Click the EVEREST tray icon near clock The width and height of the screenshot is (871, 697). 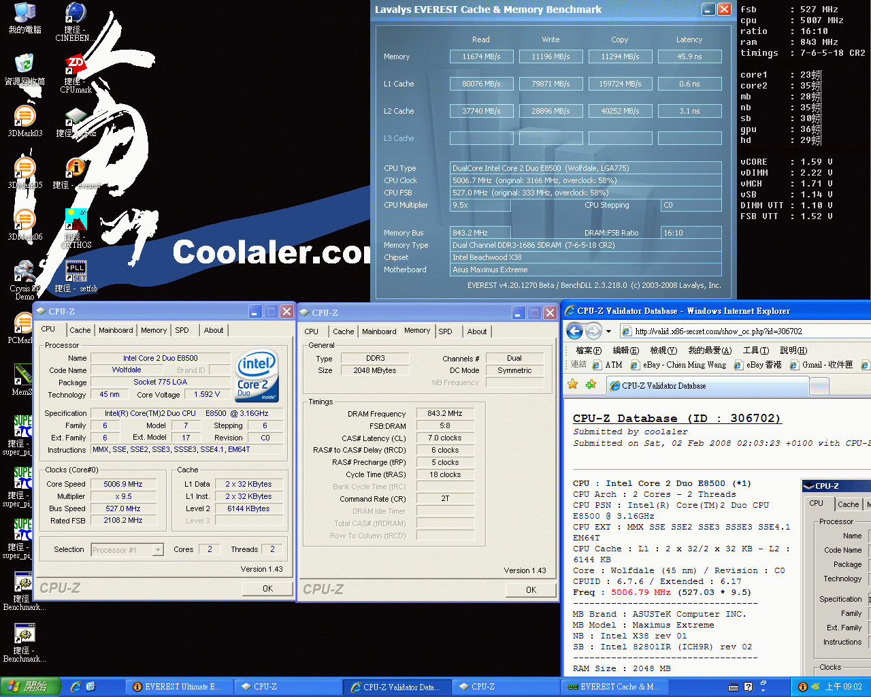(x=803, y=687)
